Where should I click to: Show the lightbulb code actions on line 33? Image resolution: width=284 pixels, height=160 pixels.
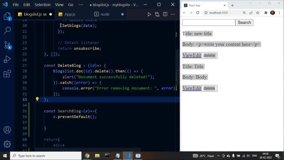click(37, 99)
